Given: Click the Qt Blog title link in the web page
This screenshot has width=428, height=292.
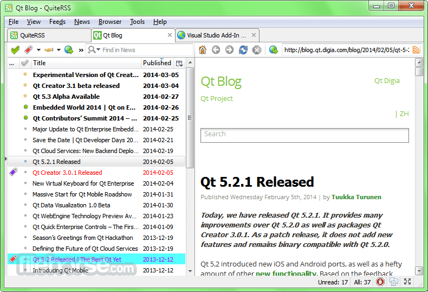Looking at the screenshot, I should (x=221, y=81).
